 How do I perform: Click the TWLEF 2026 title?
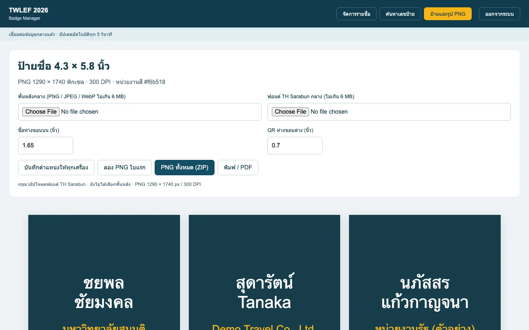[x=28, y=10]
